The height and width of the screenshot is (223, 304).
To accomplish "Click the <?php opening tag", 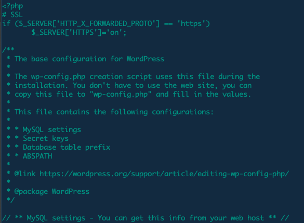I will pos(12,6).
